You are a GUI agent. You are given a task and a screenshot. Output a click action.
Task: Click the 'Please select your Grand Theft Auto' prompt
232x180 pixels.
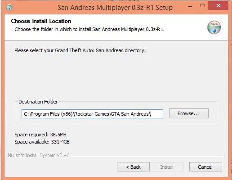pos(80,50)
